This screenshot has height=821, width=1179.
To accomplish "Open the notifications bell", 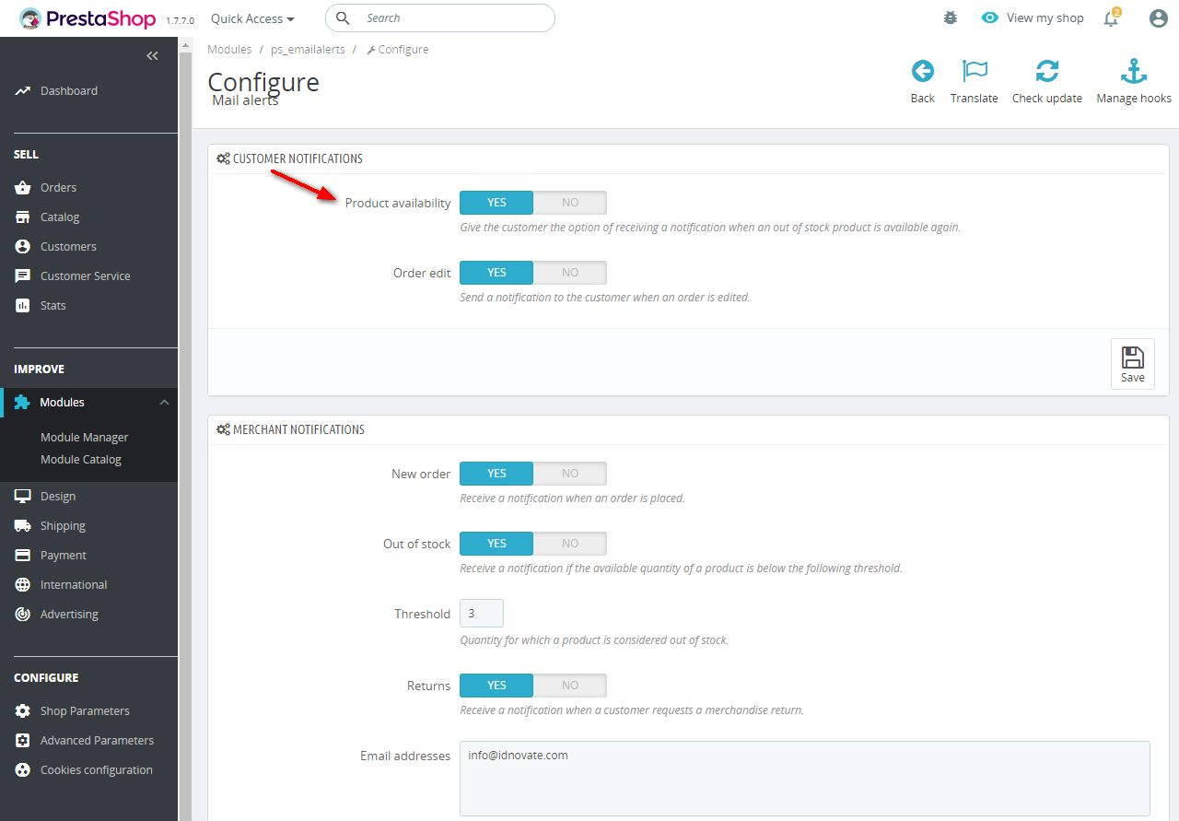I will 1111,18.
